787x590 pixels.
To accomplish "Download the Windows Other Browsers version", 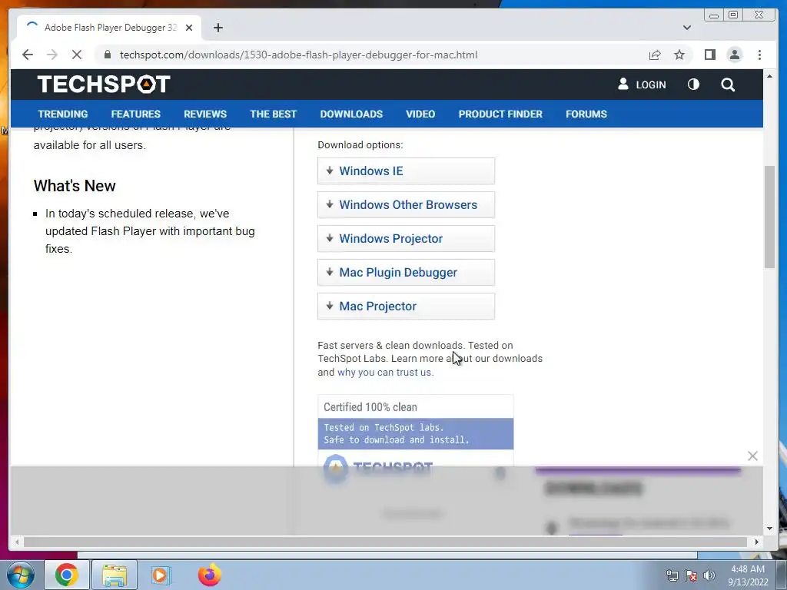I will [x=406, y=204].
